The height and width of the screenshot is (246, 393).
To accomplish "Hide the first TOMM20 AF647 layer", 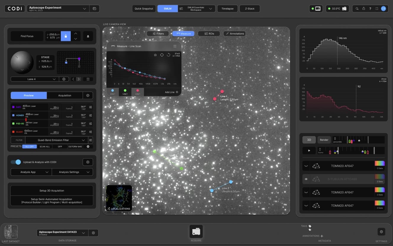I will pyautogui.click(x=306, y=166).
